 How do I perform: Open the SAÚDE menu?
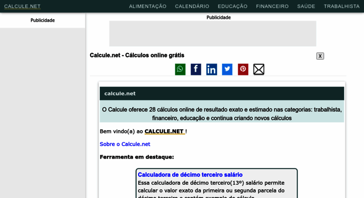pos(306,6)
